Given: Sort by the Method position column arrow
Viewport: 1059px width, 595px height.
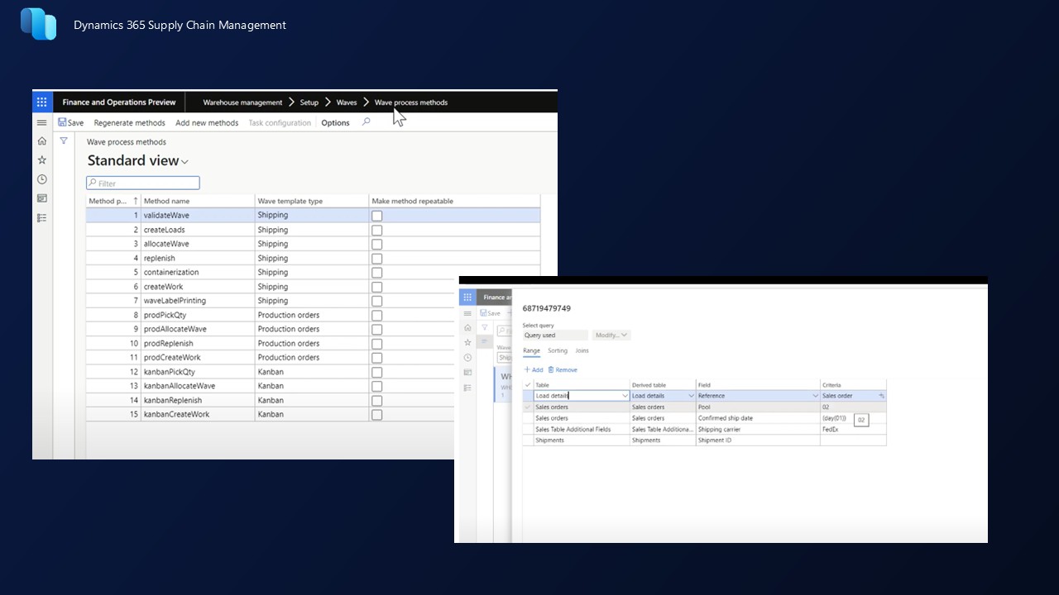Looking at the screenshot, I should click(x=136, y=201).
